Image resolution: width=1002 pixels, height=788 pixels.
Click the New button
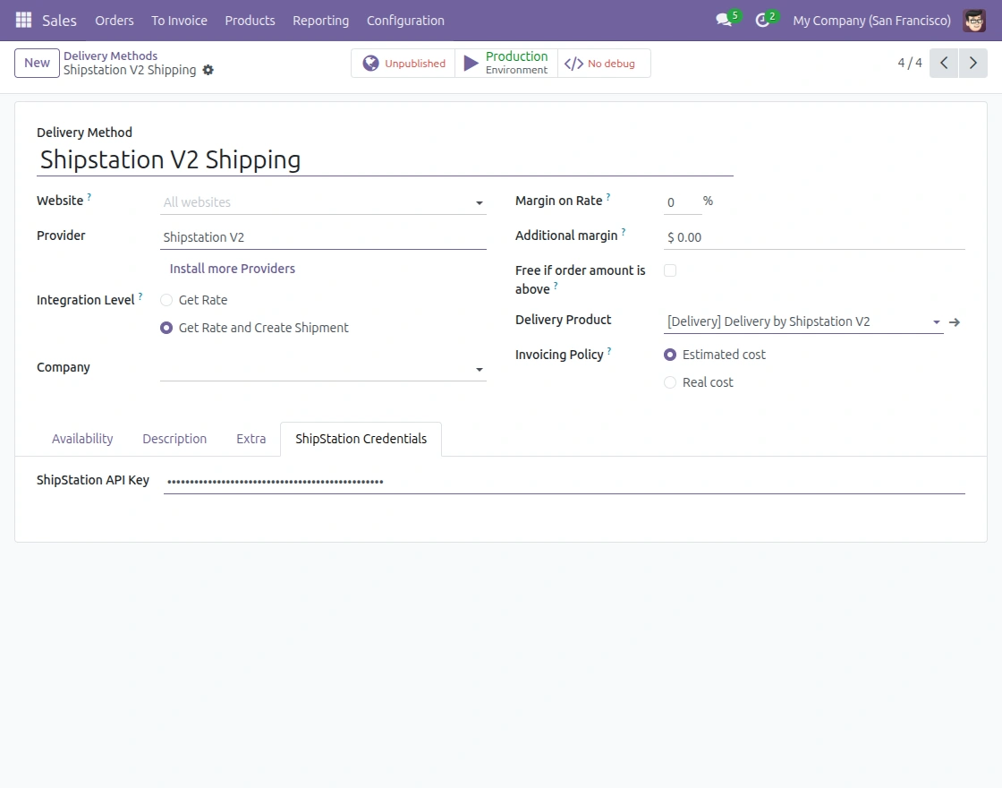(x=36, y=63)
